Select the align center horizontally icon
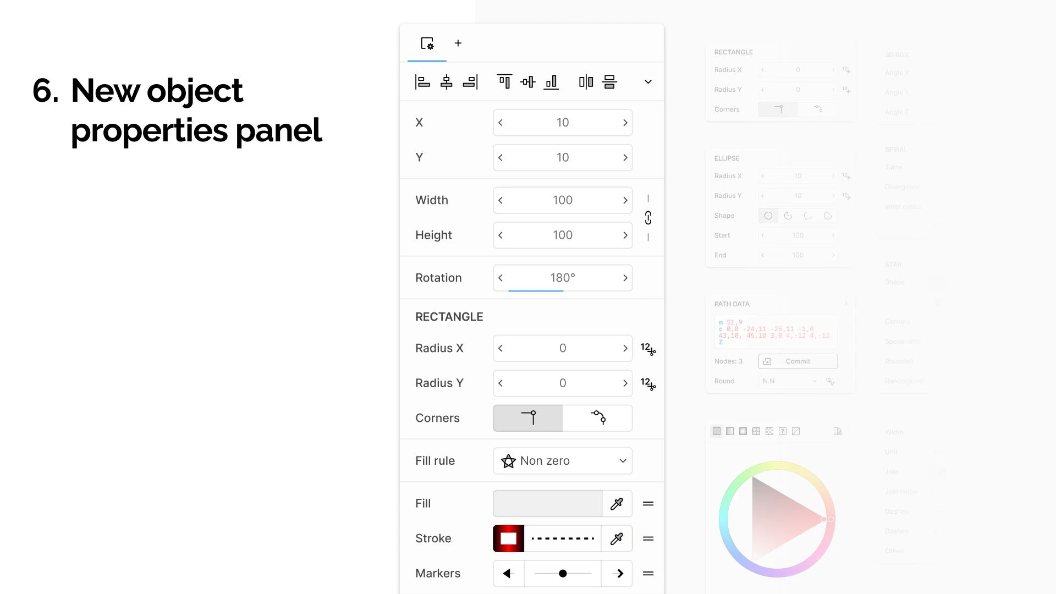Image resolution: width=1056 pixels, height=594 pixels. [446, 82]
